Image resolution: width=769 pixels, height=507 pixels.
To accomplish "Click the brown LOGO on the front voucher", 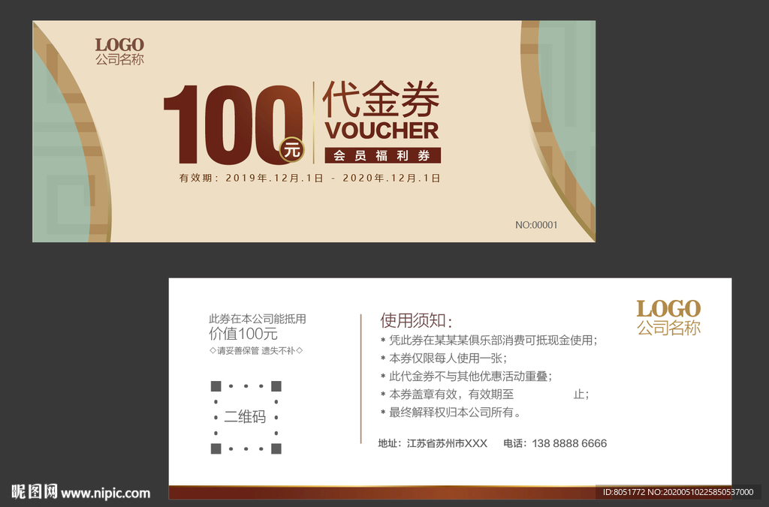I will point(119,45).
